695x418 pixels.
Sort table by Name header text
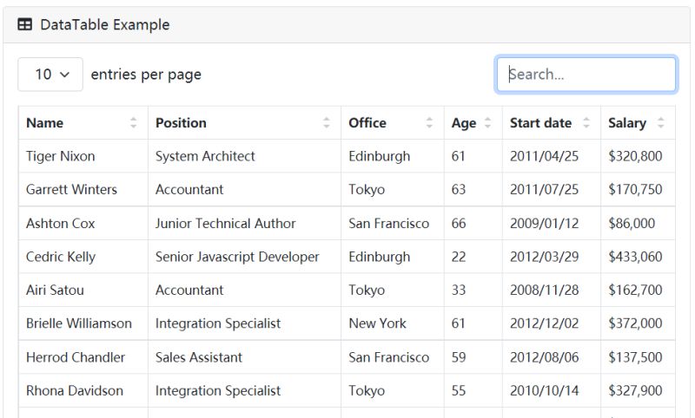[x=45, y=123]
